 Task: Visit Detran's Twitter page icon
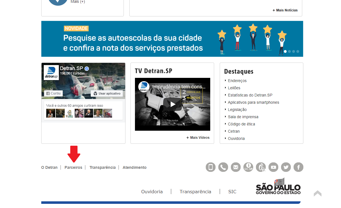[x=286, y=167]
